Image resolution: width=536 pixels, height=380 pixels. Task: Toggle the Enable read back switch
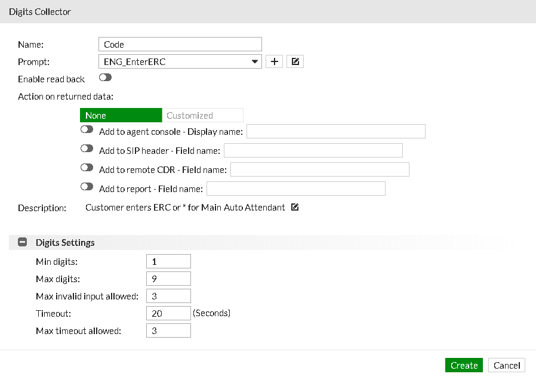pos(105,78)
